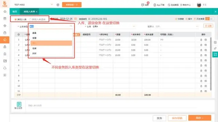Select the 其他入库 radio button
This screenshot has width=218, height=122.
click(x=16, y=20)
